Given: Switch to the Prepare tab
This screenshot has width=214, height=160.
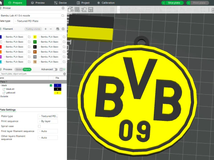Looking at the screenshot, I should click(x=15, y=3).
